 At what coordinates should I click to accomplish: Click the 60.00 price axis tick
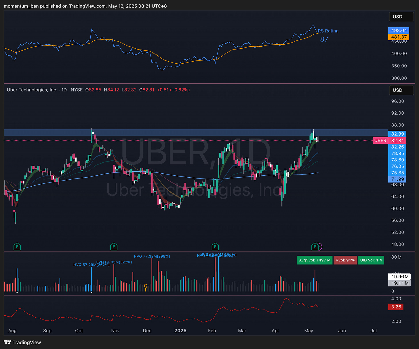click(x=398, y=208)
